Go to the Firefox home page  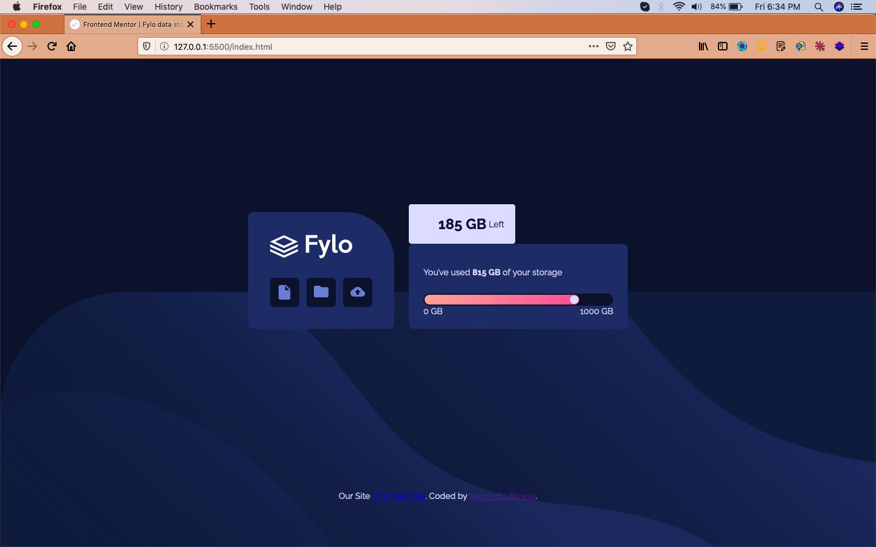71,46
